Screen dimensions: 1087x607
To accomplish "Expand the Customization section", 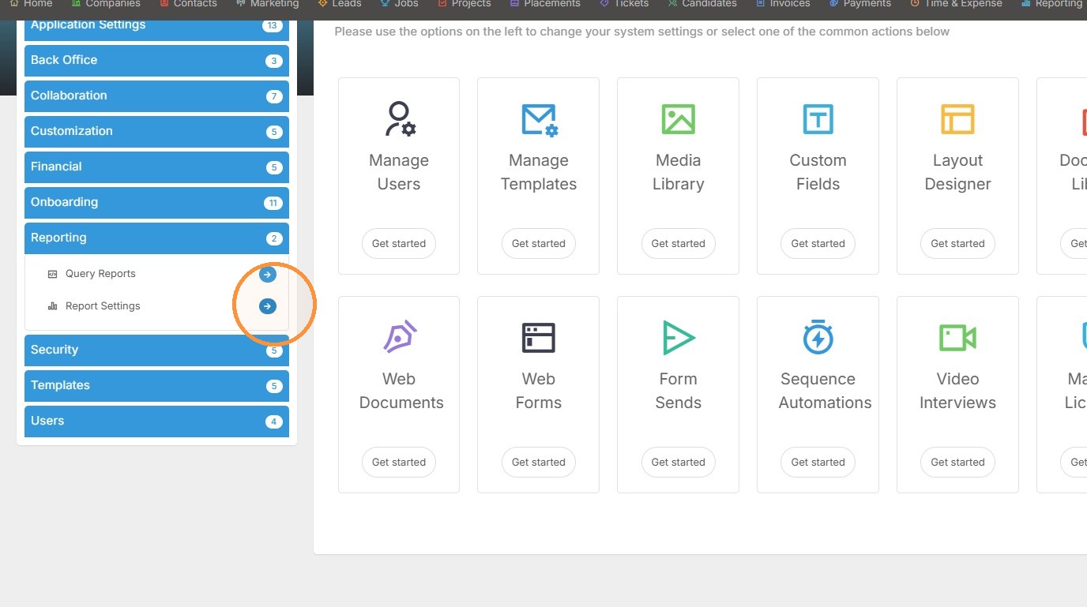I will [156, 131].
